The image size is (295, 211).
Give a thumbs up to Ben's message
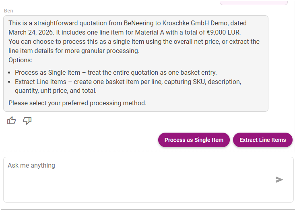pos(12,120)
